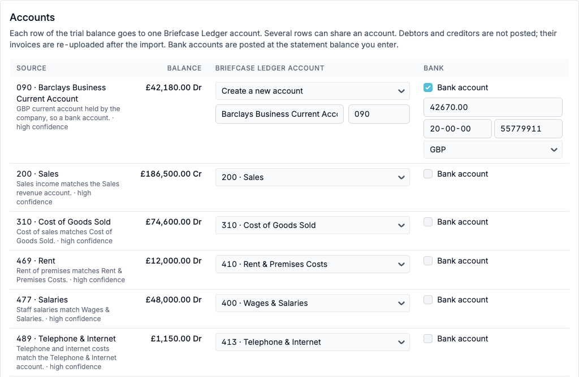The height and width of the screenshot is (377, 579).
Task: Open the '400 · Wages & Salaries' dropdown
Action: (x=312, y=303)
